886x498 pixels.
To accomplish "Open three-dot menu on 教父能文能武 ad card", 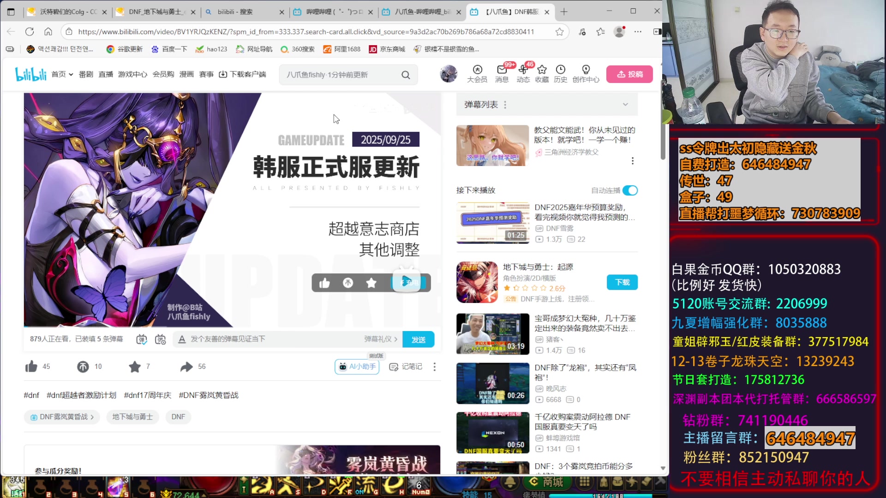I will 632,160.
